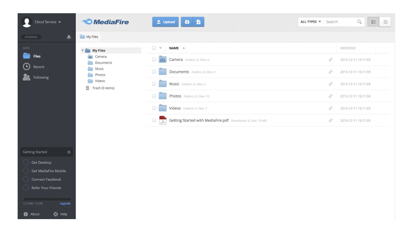Image resolution: width=413 pixels, height=232 pixels.
Task: Click share link icon for Camera folder
Action: pos(330,60)
